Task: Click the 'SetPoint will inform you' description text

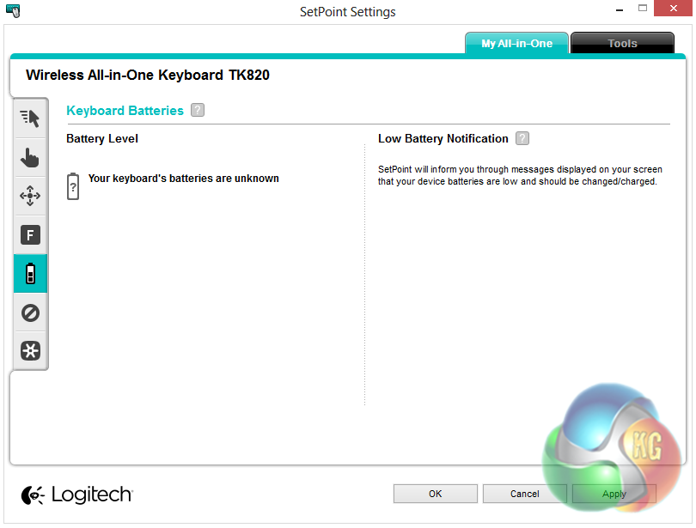Action: pos(520,175)
